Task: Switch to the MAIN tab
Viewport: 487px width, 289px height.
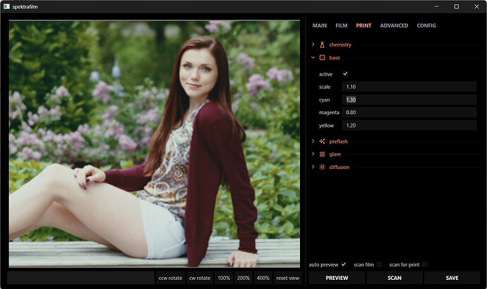Action: coord(320,25)
